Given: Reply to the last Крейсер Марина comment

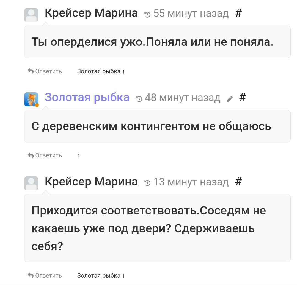Looking at the screenshot, I should pyautogui.click(x=45, y=275).
